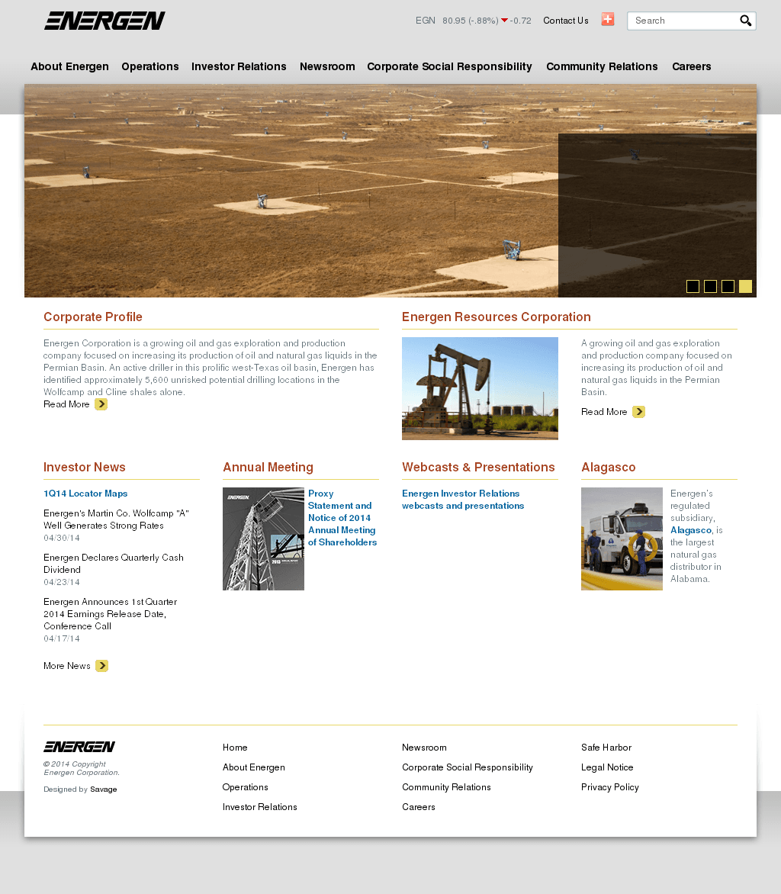Open the Privacy Policy footer link
This screenshot has height=894, width=781.
(609, 787)
